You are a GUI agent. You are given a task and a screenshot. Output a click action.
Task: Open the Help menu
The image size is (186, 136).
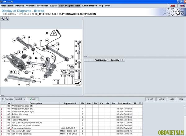(x=101, y=6)
